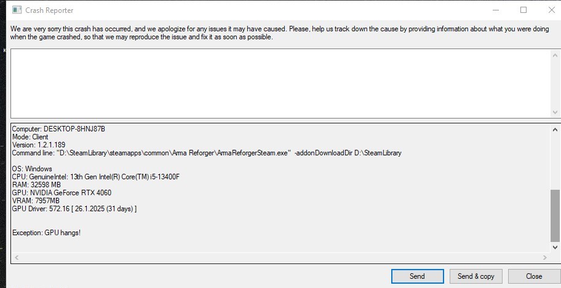The image size is (561, 288).
Task: Minimize the Crash Reporter window
Action: 495,10
